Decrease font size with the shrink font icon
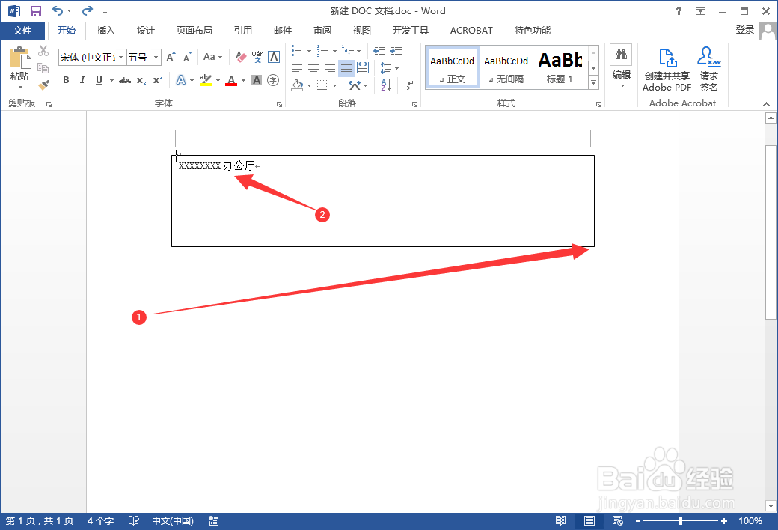 click(x=187, y=57)
